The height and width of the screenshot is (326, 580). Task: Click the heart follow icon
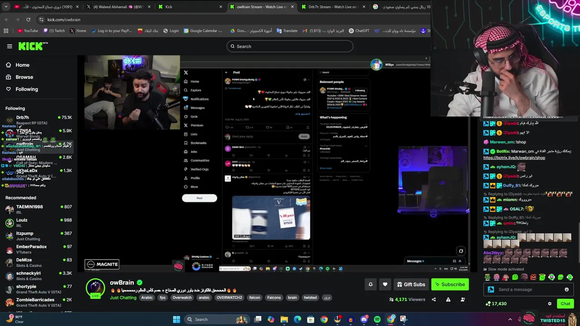(385, 284)
